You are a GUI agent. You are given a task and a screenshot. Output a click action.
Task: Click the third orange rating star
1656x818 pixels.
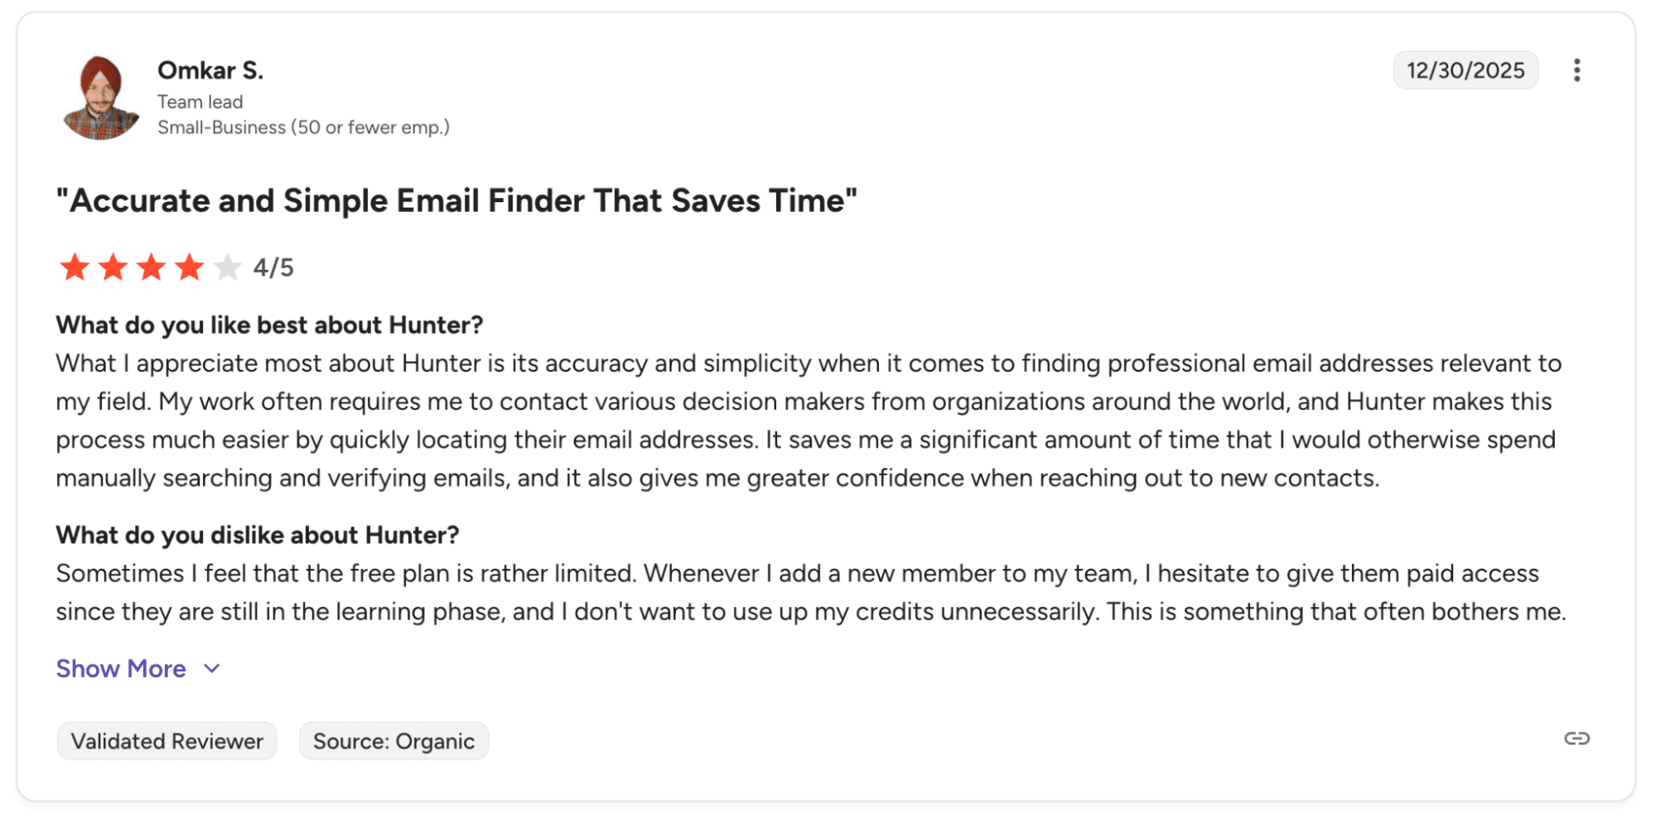click(151, 267)
